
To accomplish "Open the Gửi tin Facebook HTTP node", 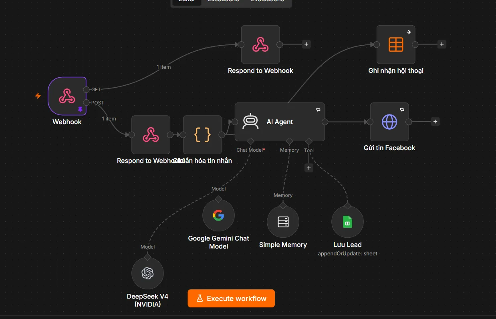I will pyautogui.click(x=389, y=122).
